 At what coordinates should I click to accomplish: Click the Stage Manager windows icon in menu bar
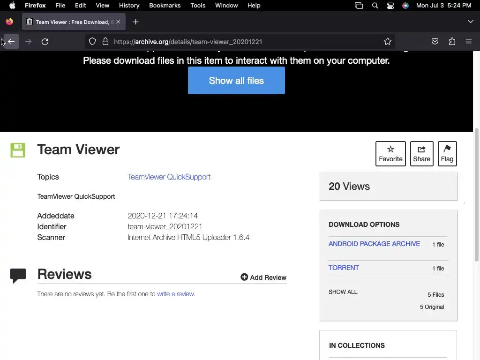(359, 6)
